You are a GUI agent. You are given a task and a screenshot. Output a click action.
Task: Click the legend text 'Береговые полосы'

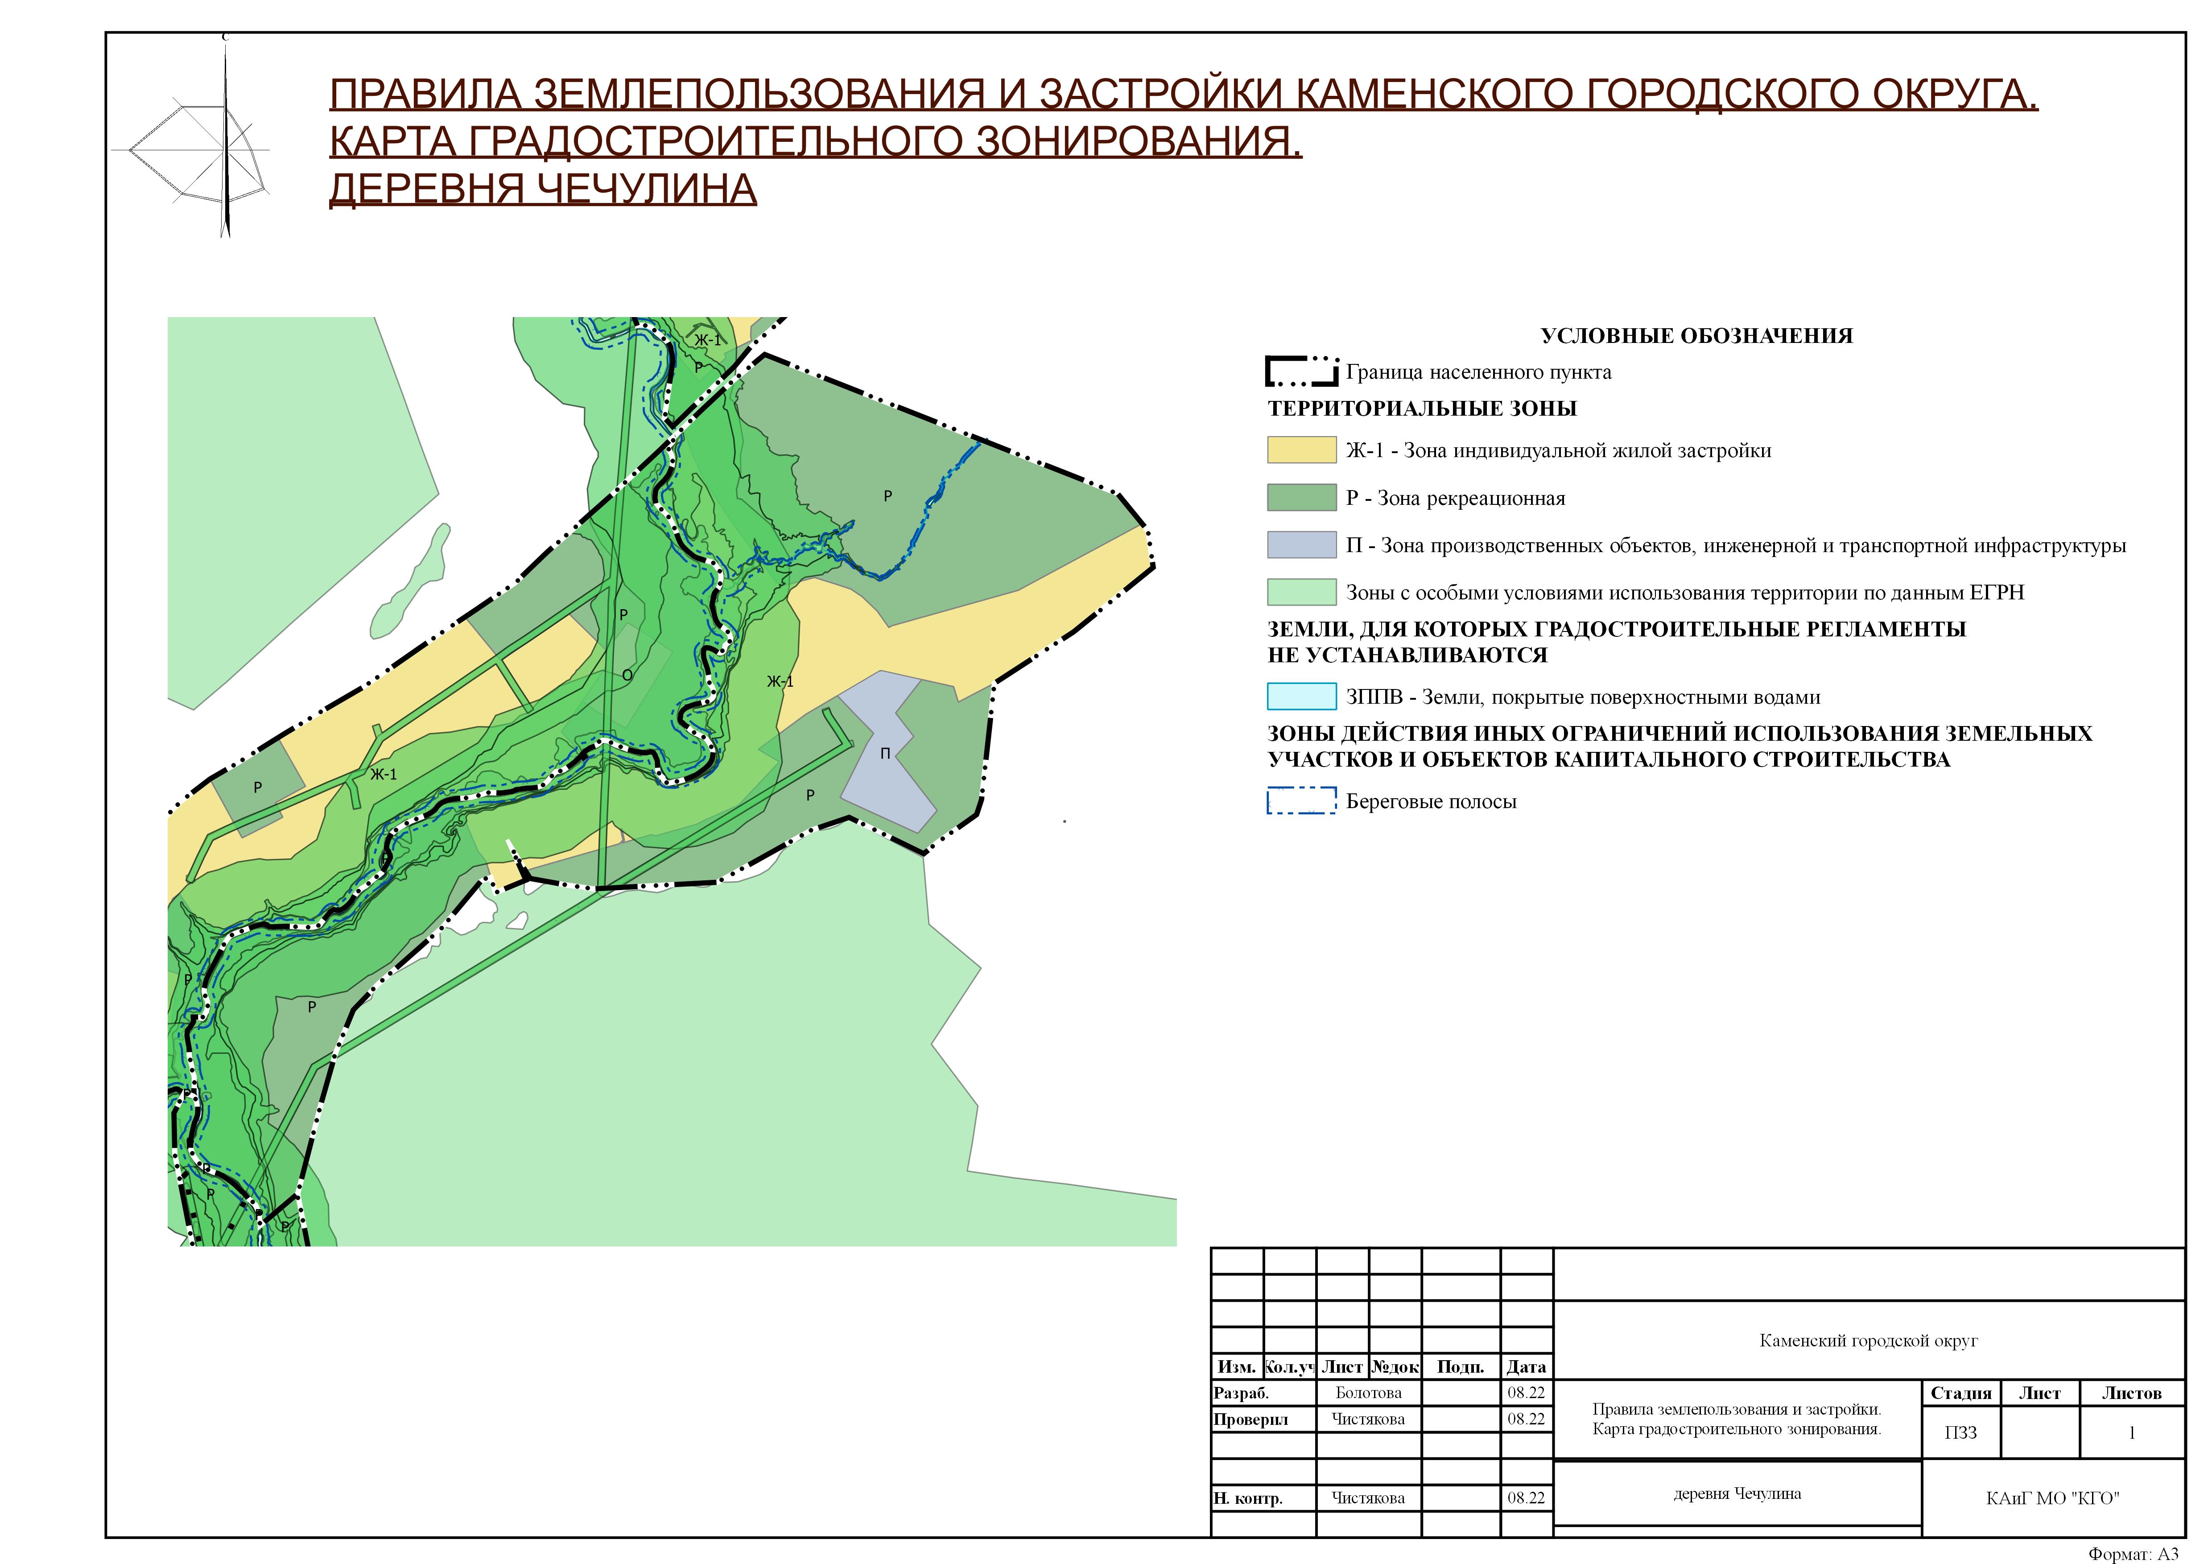[x=1431, y=802]
